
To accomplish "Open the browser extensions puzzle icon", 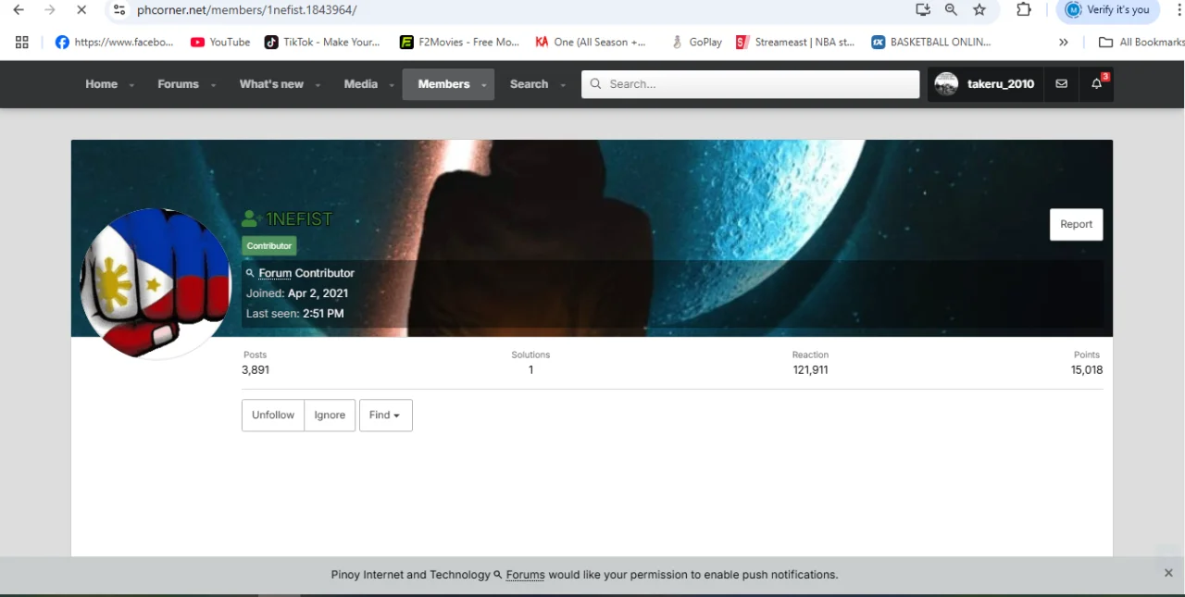I will coord(1024,9).
